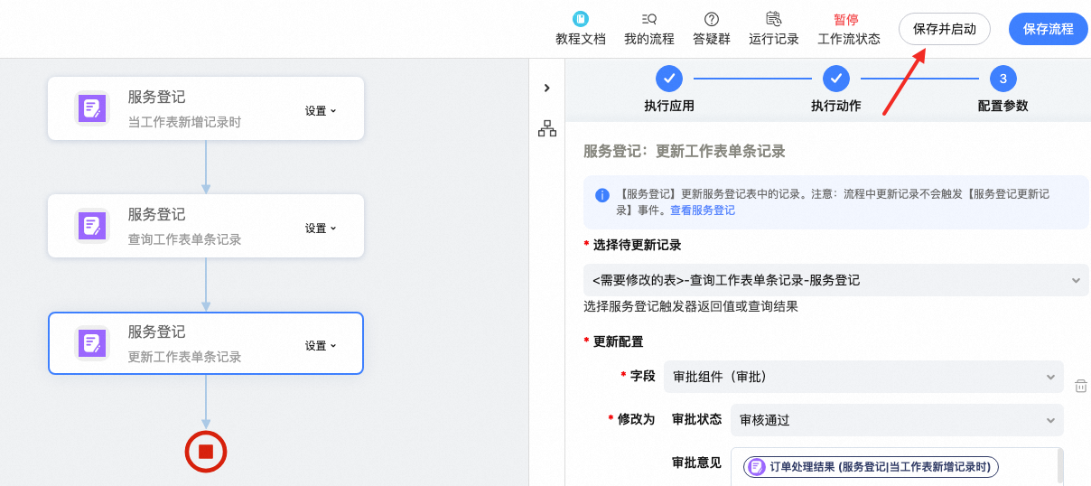This screenshot has width=1091, height=486.
Task: Open the 查看服务登记 link
Action: (702, 210)
